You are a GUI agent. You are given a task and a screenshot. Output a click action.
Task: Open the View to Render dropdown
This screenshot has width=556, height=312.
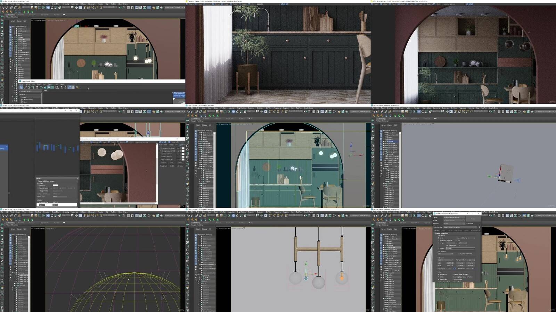pos(460,227)
